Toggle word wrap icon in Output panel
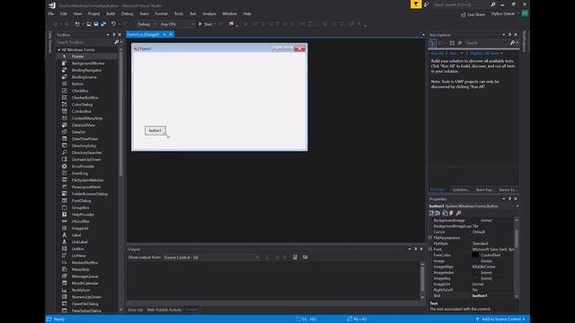 (x=305, y=258)
